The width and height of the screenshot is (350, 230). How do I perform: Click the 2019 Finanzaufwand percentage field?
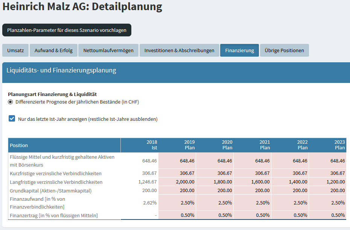pos(177,203)
